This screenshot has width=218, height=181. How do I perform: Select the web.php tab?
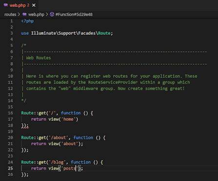[x=20, y=5]
